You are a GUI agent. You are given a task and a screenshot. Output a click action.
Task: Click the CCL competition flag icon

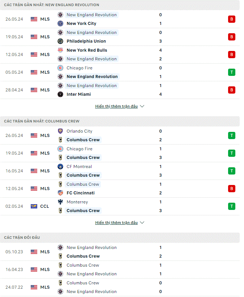[x=34, y=206]
